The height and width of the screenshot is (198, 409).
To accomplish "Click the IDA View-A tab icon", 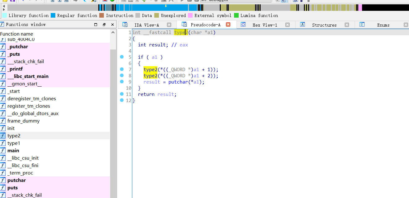I will (125, 25).
